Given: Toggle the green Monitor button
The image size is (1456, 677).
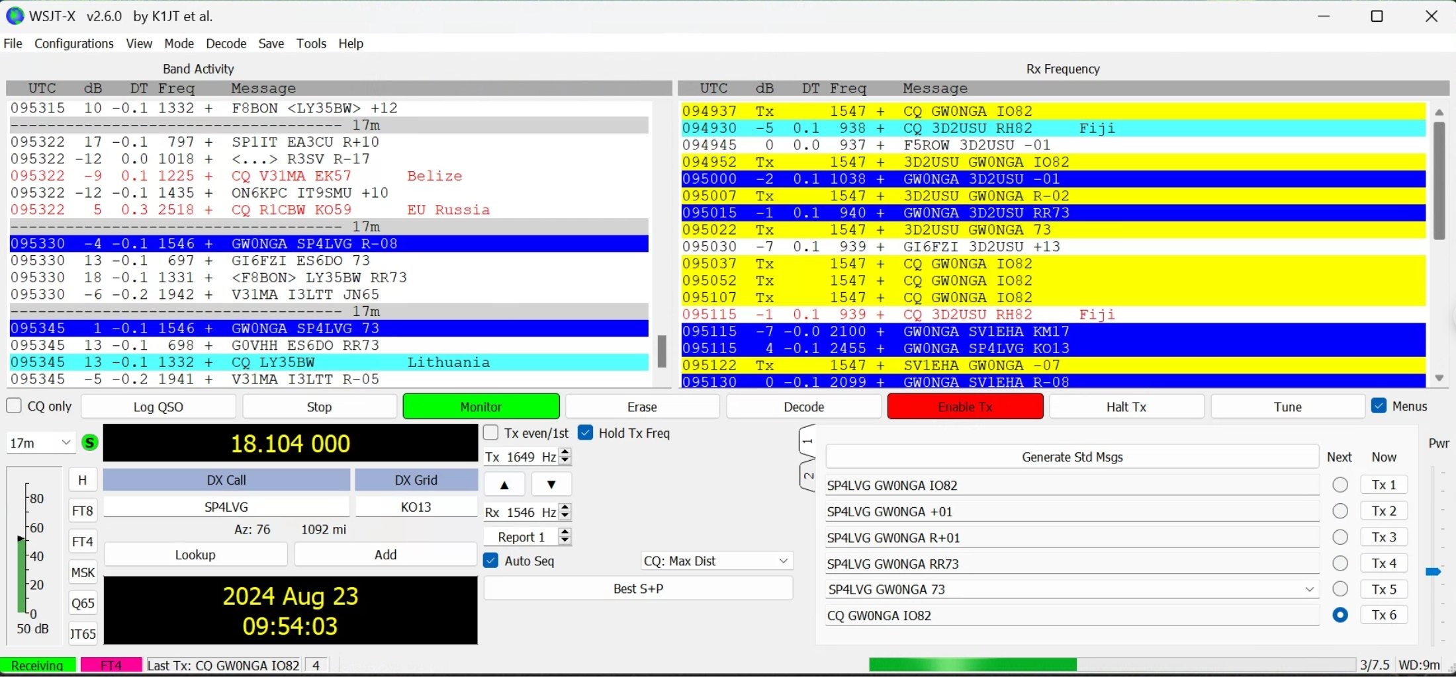Looking at the screenshot, I should [x=481, y=407].
